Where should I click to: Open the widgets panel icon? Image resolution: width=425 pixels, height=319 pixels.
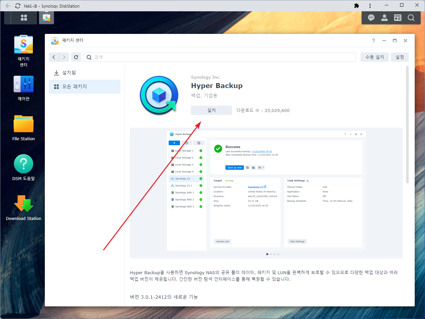pos(398,18)
